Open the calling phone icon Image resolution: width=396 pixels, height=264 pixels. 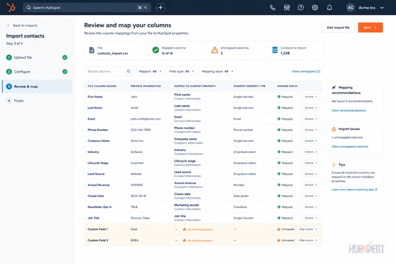pos(273,8)
